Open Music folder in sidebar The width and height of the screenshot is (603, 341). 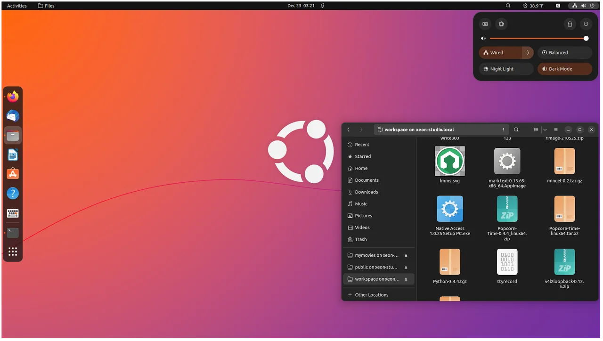click(x=379, y=204)
